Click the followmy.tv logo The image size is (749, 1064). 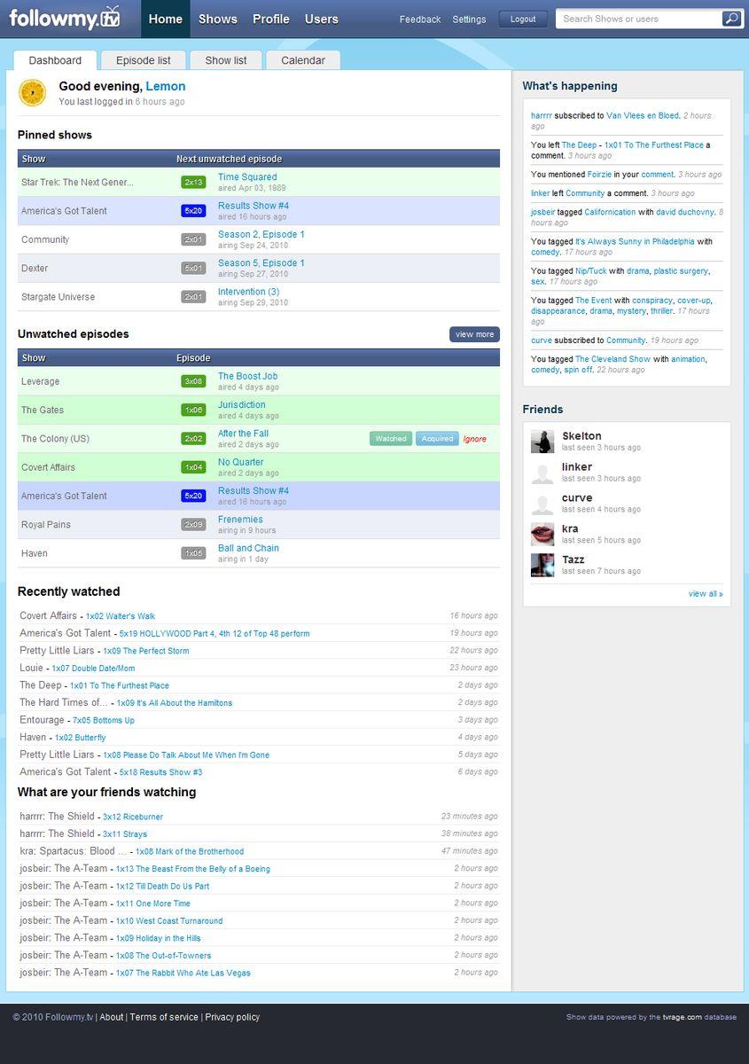[64, 18]
